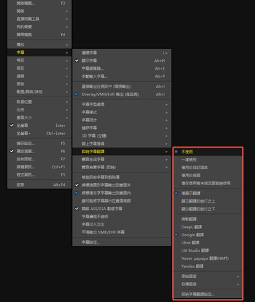Open 字幕設定... at submenu bottom

[x=122, y=242]
